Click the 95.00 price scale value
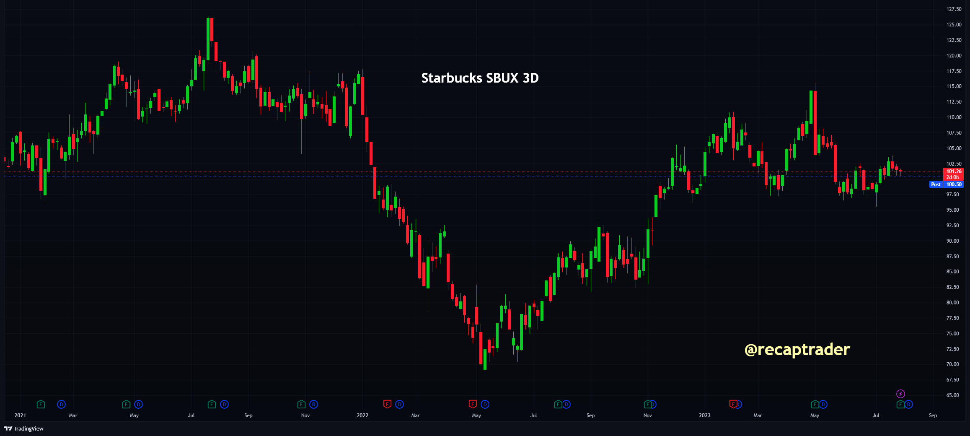 [x=952, y=210]
